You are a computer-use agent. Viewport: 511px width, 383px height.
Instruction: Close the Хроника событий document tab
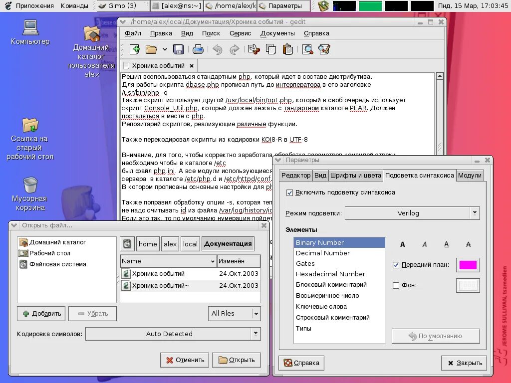192,66
